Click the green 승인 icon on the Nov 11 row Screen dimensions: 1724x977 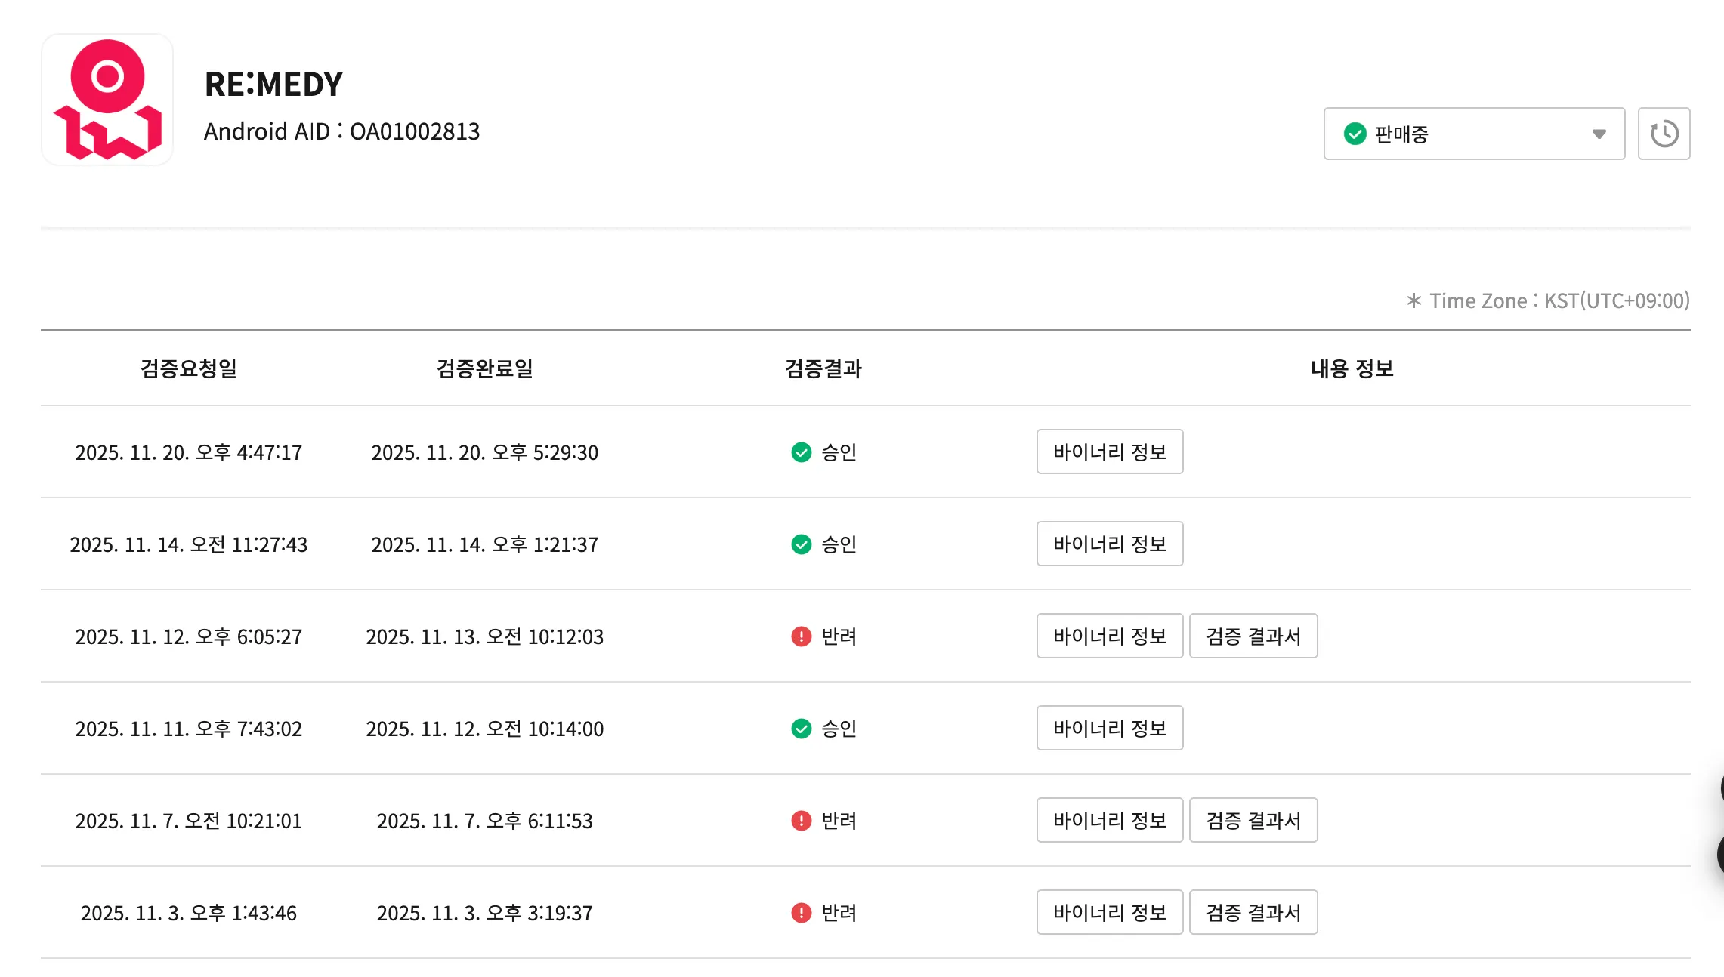point(801,729)
